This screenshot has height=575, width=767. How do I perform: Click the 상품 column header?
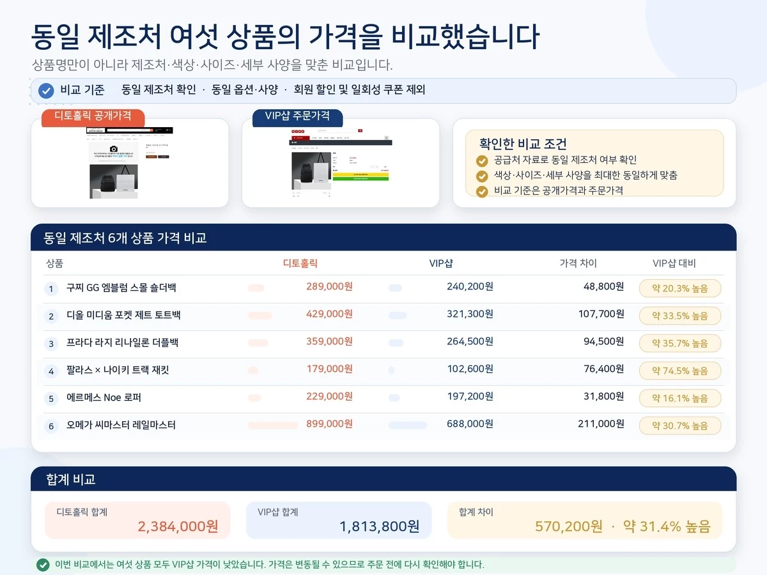coord(54,263)
